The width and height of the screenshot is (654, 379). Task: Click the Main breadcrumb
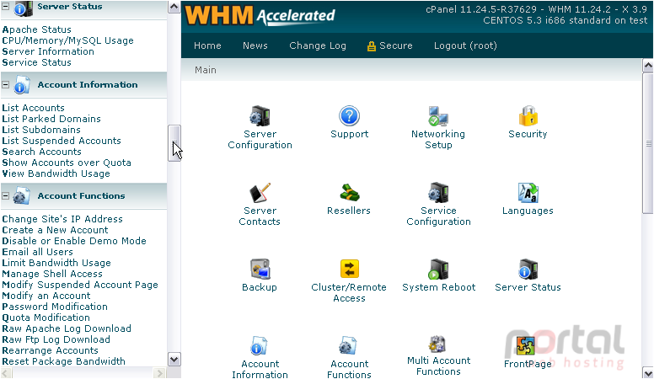point(205,70)
